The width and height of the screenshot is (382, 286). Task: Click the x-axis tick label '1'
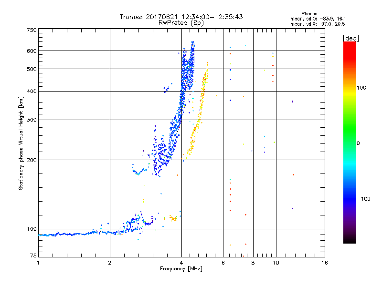coord(38,263)
